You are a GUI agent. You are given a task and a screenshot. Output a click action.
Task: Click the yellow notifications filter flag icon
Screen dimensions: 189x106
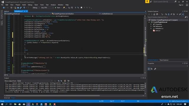coord(147,1)
